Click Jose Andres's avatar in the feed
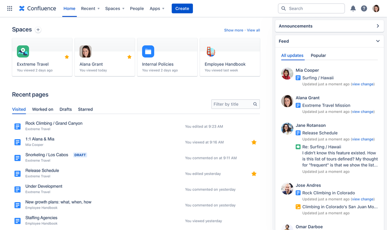This screenshot has height=230, width=387. [x=287, y=189]
